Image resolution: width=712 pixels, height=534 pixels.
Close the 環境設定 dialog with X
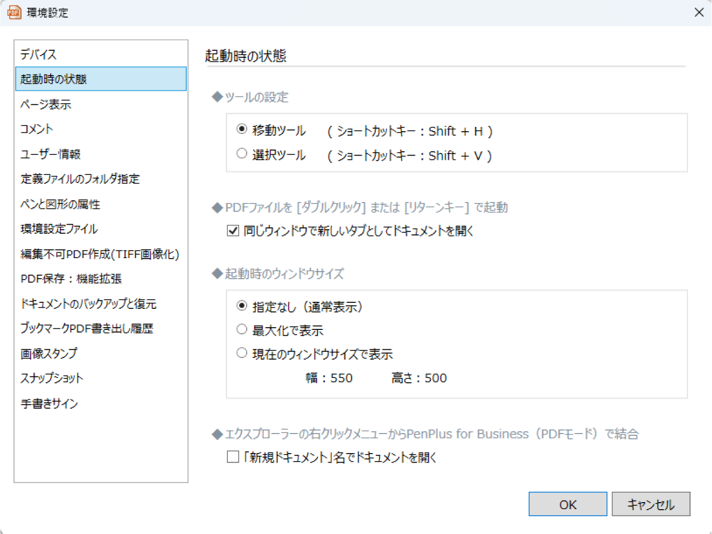699,12
